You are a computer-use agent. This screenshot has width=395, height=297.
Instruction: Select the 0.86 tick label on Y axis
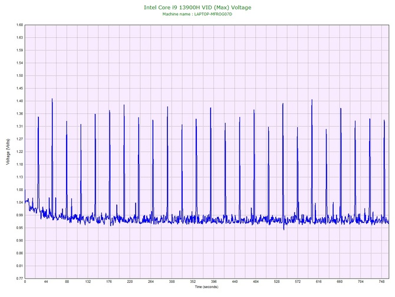pos(19,253)
